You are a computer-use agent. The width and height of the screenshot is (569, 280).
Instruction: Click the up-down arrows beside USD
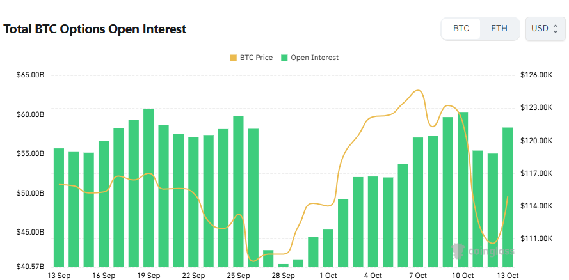coord(556,29)
